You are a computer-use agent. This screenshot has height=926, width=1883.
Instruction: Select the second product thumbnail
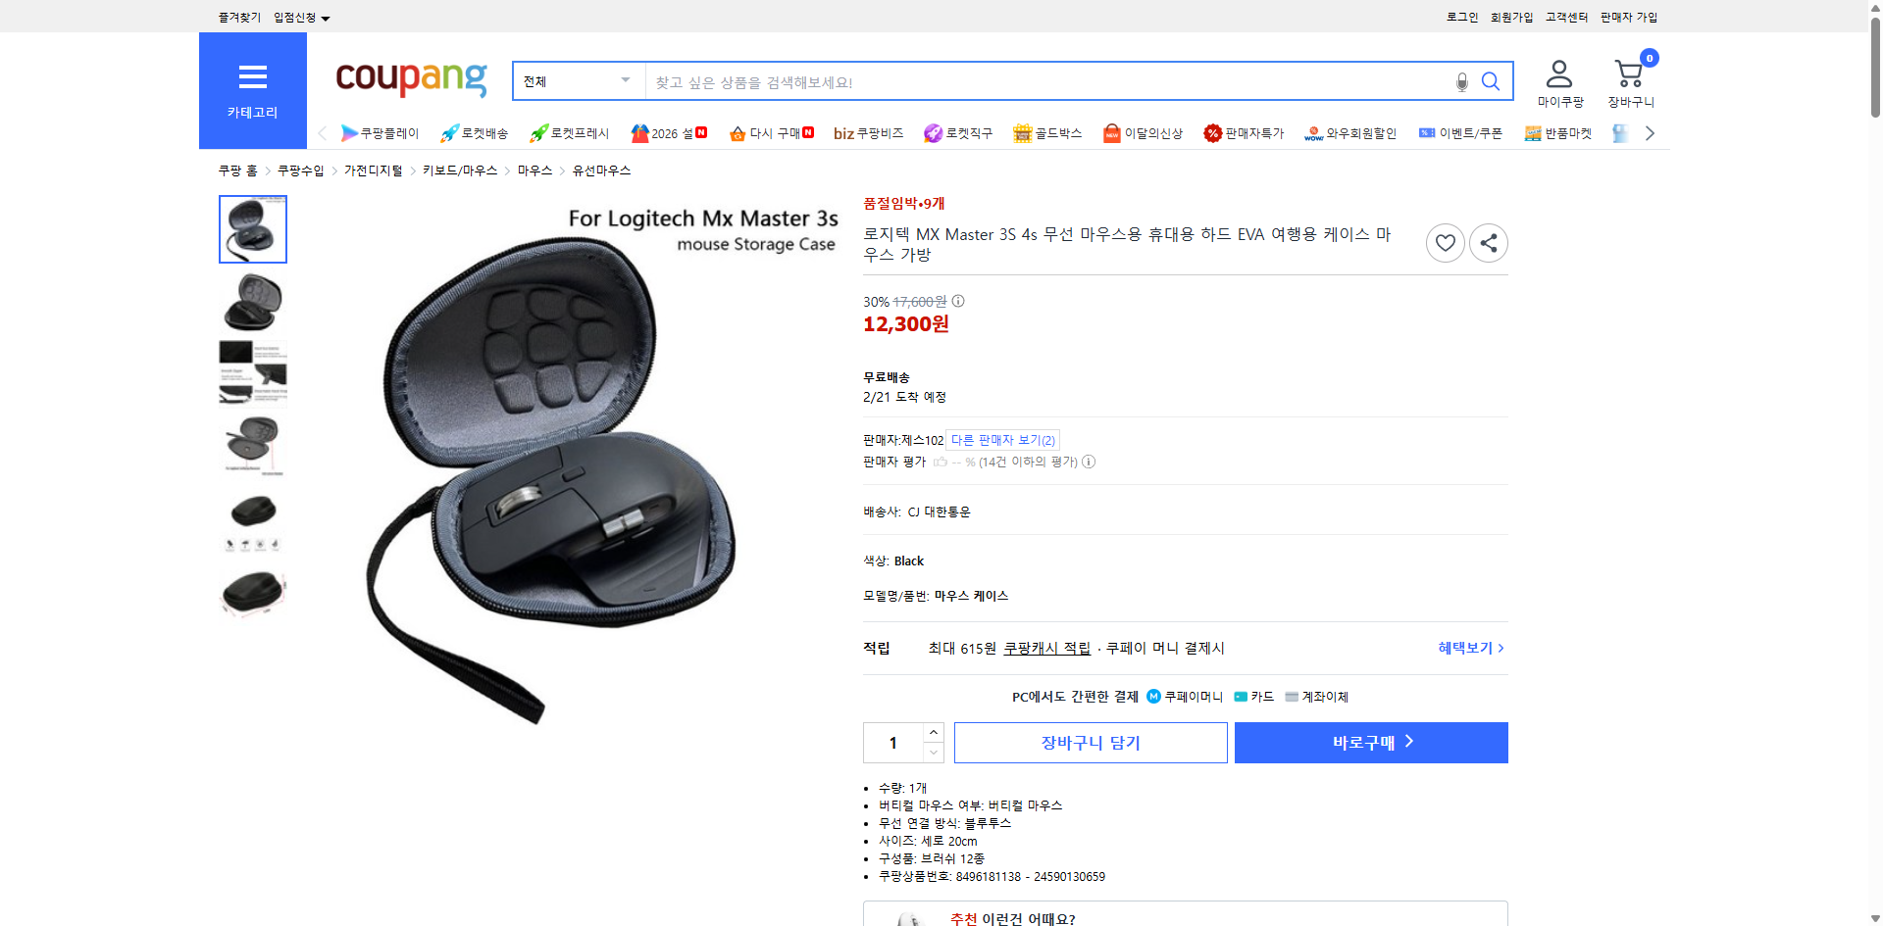[252, 302]
